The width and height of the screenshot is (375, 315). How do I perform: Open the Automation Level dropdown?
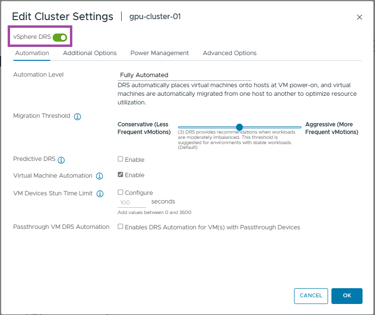pos(184,75)
